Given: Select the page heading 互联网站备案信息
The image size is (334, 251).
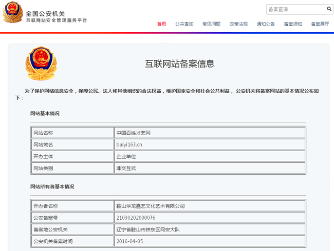Looking at the screenshot, I should pyautogui.click(x=179, y=64).
